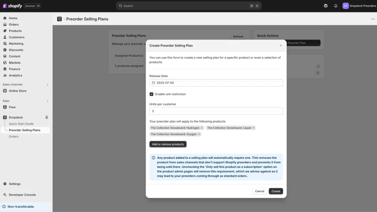Remove The Collection Snowboard: Hydrogen tag
377x212 pixels.
202,128
